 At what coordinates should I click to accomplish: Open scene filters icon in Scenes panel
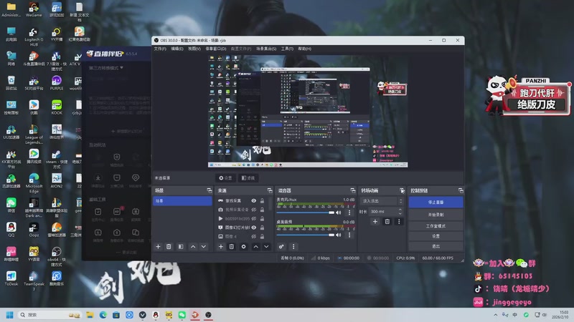tap(181, 247)
